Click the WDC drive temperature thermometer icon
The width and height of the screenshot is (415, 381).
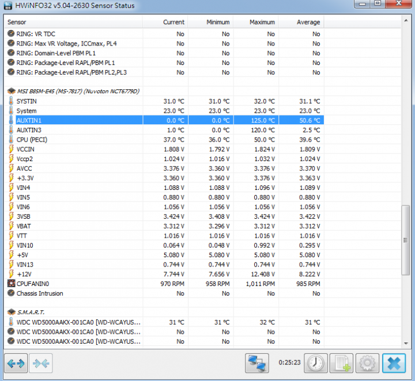(11, 322)
